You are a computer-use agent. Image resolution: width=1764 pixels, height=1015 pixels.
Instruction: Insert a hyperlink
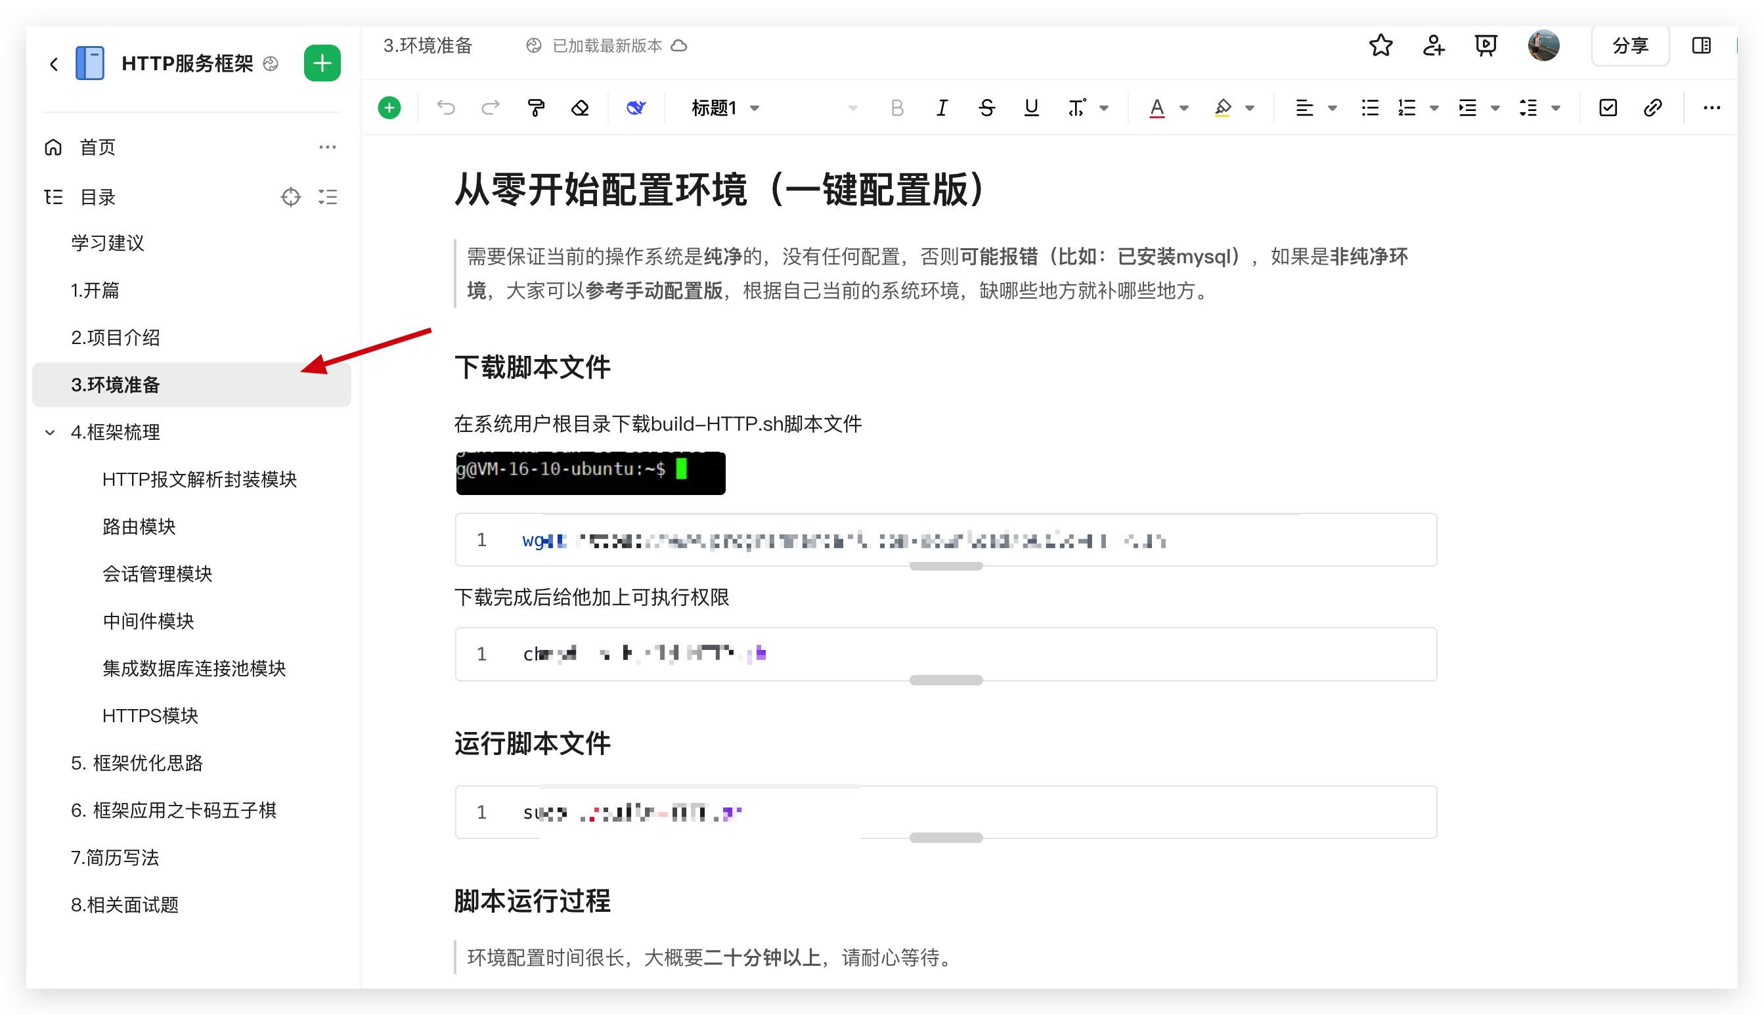1652,108
